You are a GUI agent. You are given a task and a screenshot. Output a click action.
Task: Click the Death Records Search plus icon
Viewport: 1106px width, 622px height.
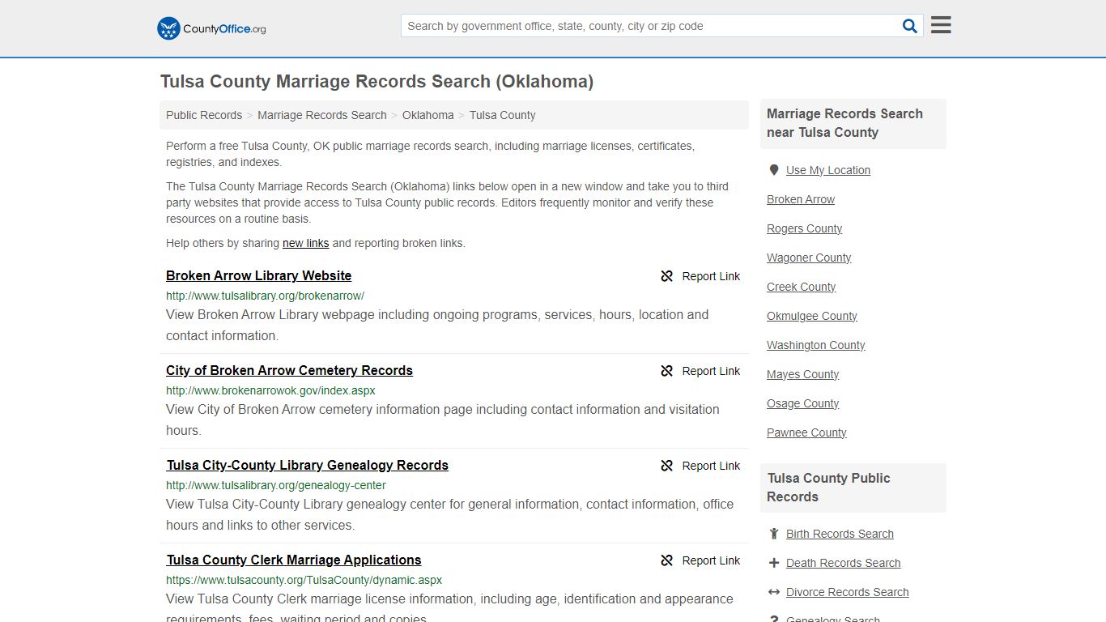[774, 563]
